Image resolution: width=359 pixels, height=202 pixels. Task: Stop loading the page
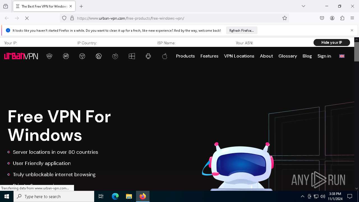pos(27,18)
